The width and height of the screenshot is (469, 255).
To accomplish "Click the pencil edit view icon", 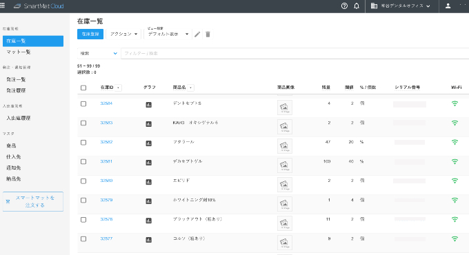I will click(197, 34).
